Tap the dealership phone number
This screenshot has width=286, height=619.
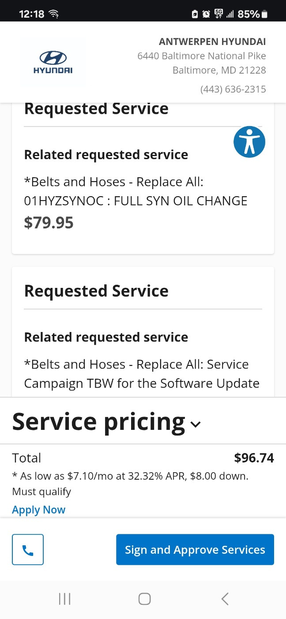tap(233, 89)
